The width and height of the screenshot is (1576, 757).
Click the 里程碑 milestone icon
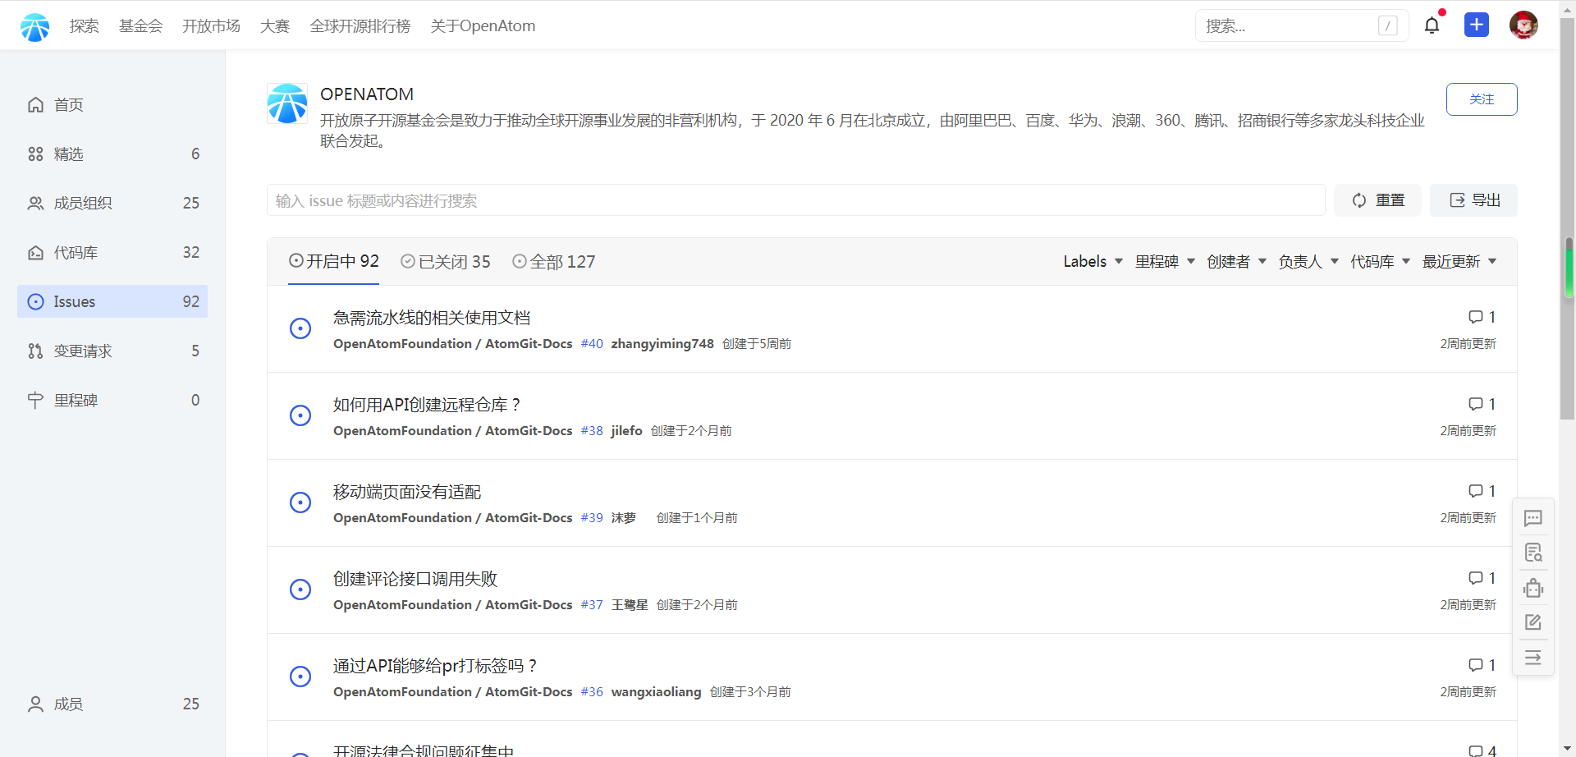(x=35, y=400)
